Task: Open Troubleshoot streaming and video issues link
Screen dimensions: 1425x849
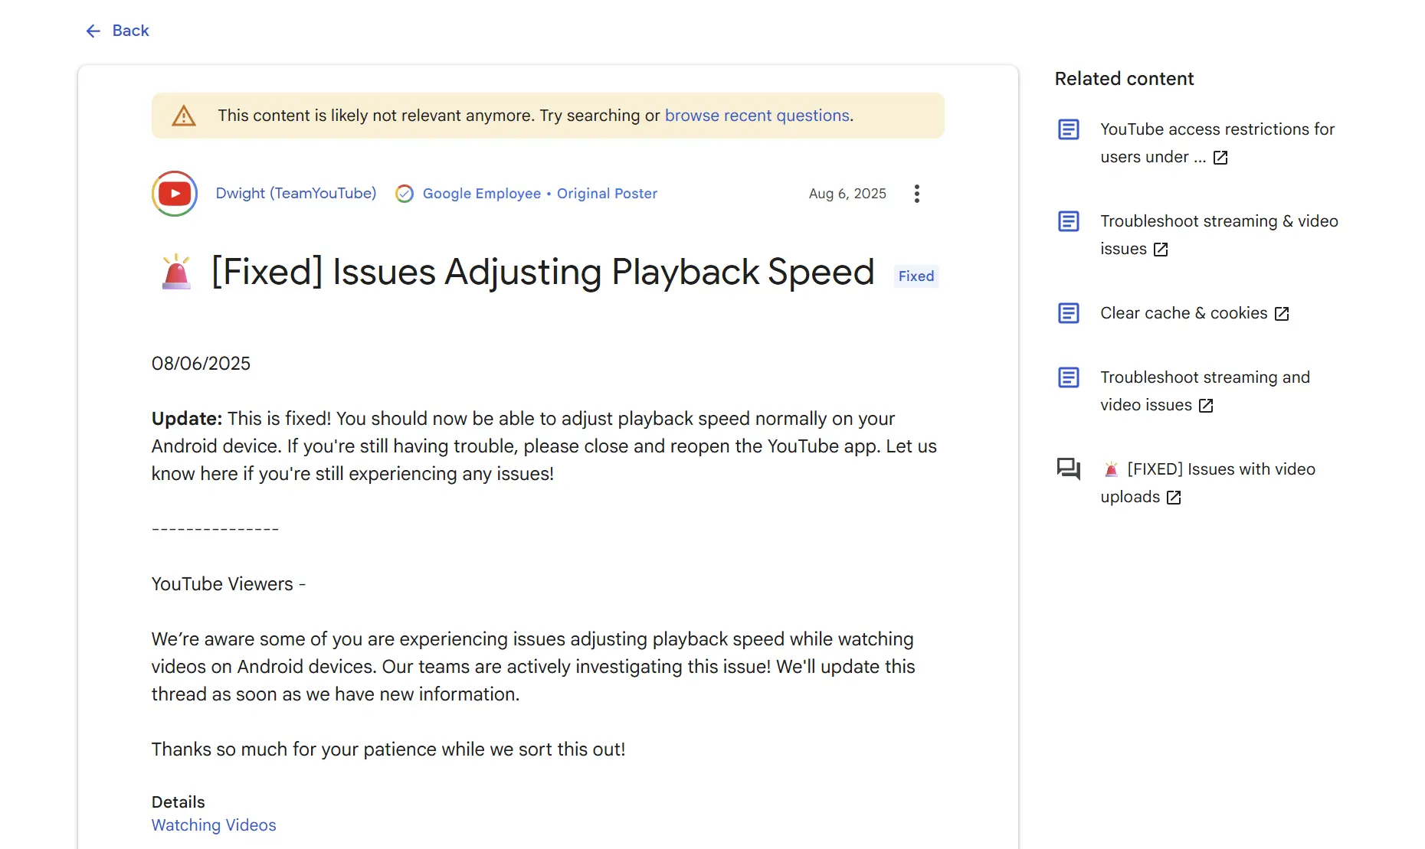Action: [x=1204, y=377]
